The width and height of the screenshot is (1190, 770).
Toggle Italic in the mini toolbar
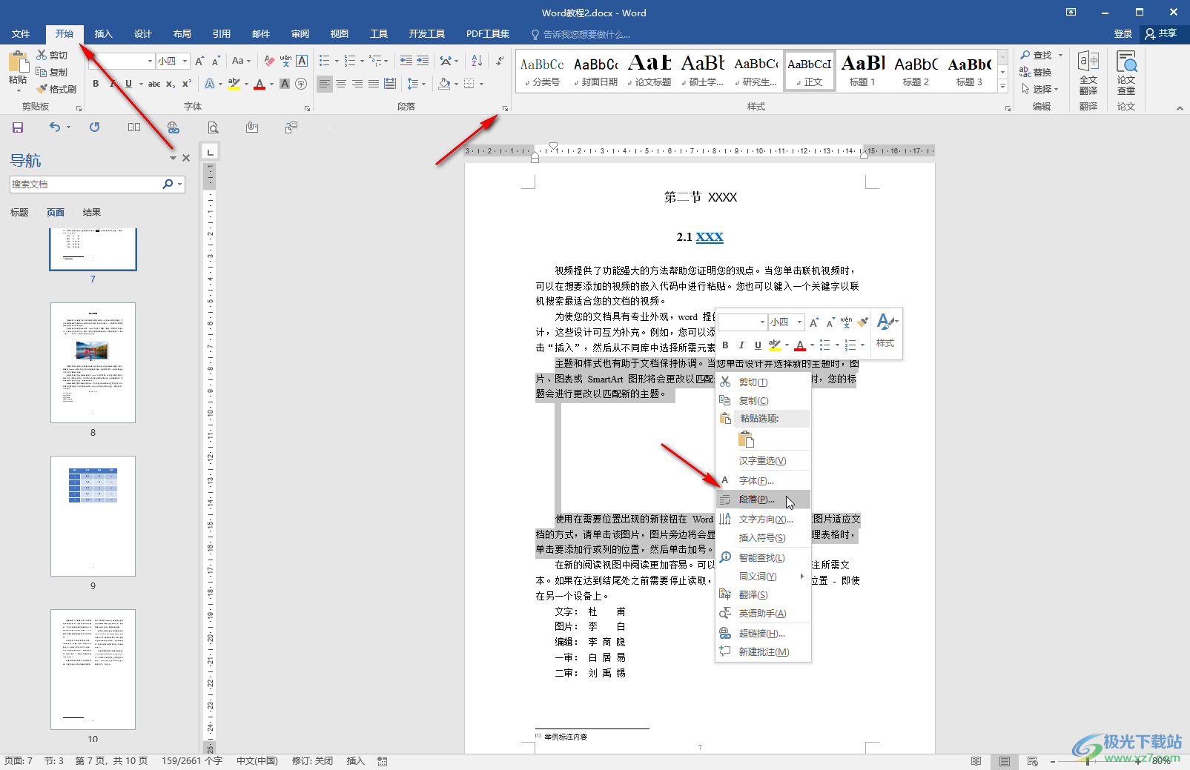(741, 345)
